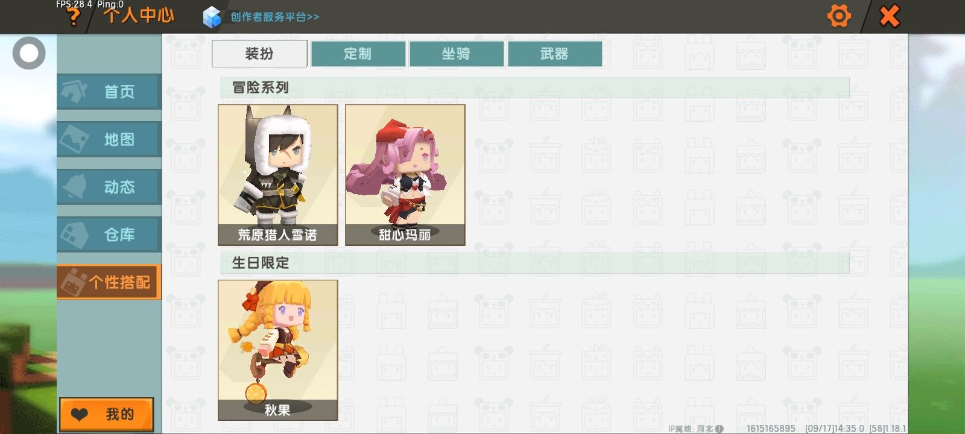Screen dimensions: 965x434
Task: Tap the floating white circle button
Action: (x=29, y=53)
